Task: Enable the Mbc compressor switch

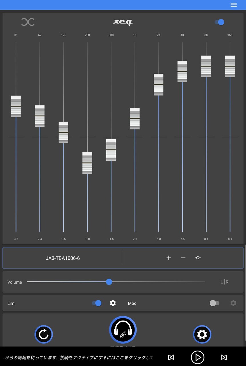Action: click(214, 303)
